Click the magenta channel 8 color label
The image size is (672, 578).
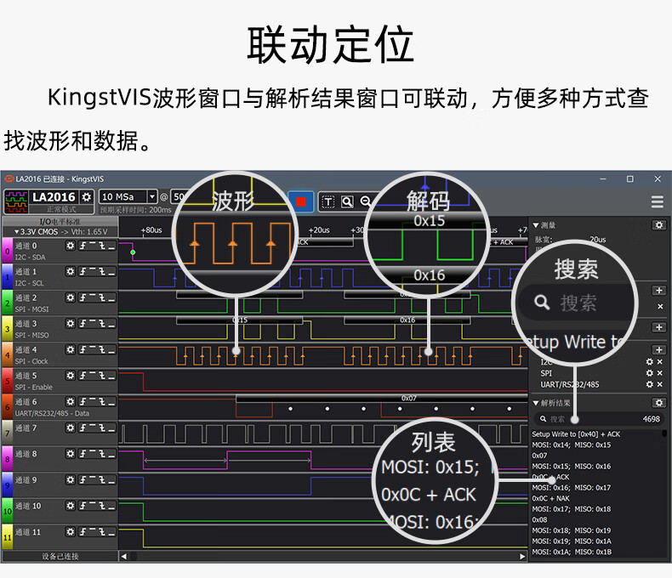[7, 459]
